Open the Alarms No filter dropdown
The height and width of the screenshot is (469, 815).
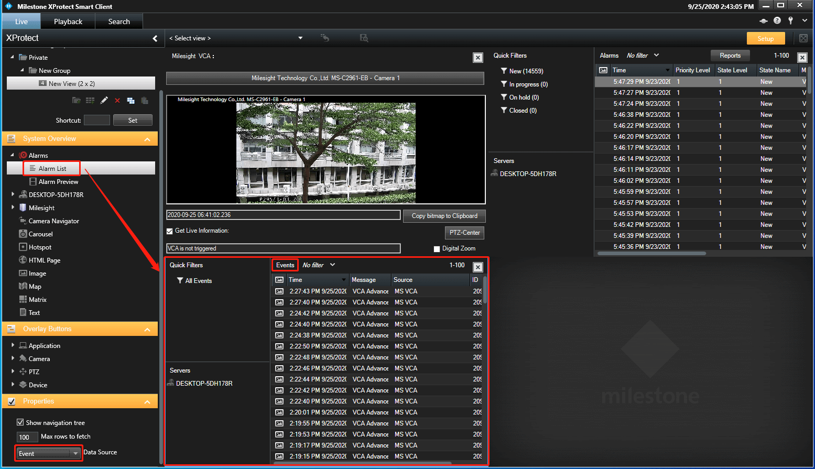pos(643,55)
